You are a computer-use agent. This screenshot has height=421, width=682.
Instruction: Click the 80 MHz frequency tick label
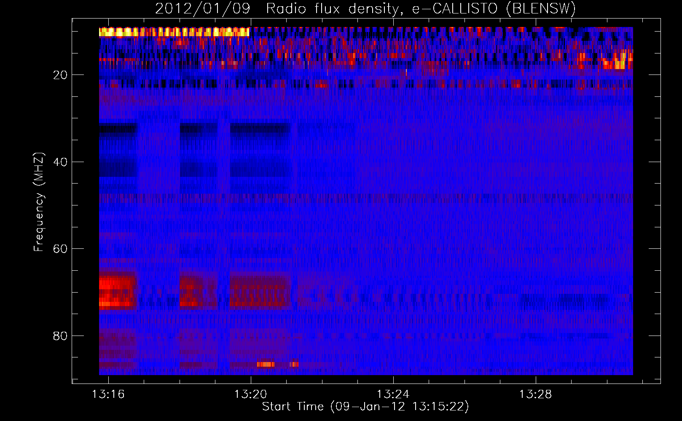click(60, 336)
